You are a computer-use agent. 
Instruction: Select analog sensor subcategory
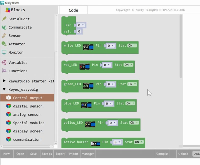(x=27, y=114)
